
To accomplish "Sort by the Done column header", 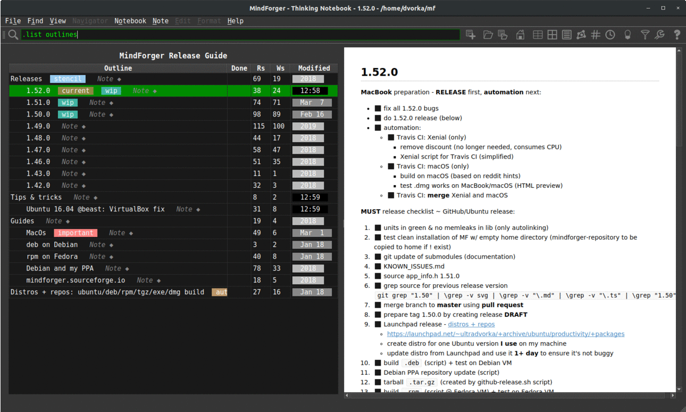I will [239, 68].
